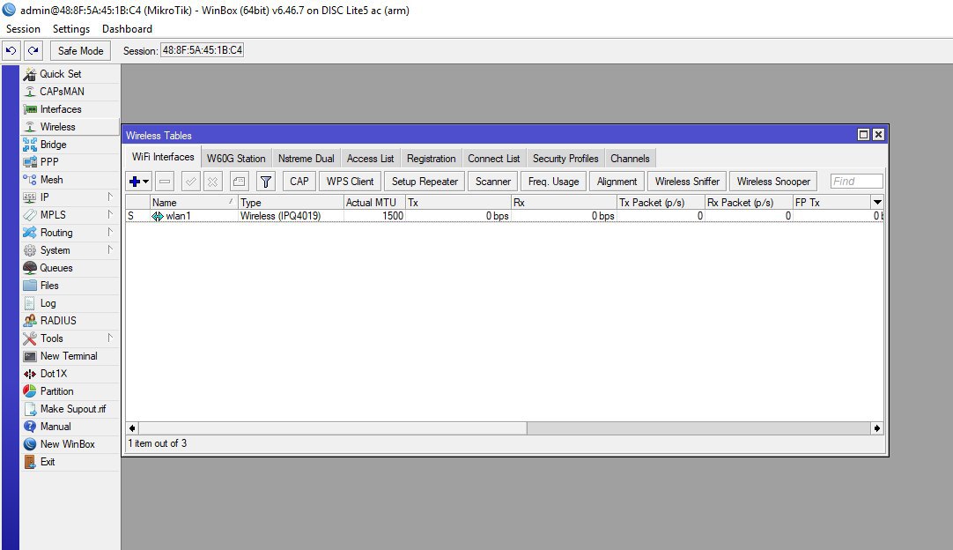Open Interfaces sidebar entry
Viewport: 953px width, 550px height.
pos(70,109)
